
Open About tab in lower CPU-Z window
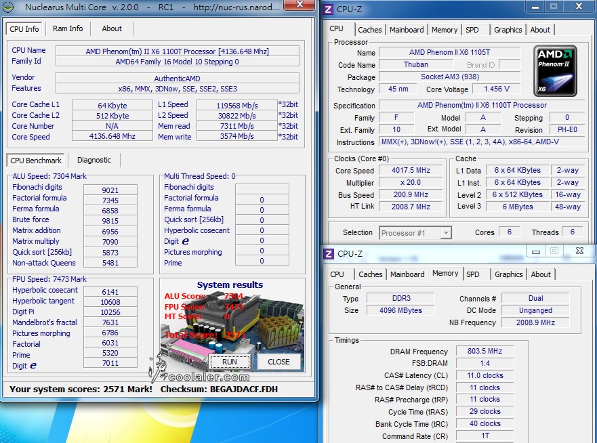[541, 274]
